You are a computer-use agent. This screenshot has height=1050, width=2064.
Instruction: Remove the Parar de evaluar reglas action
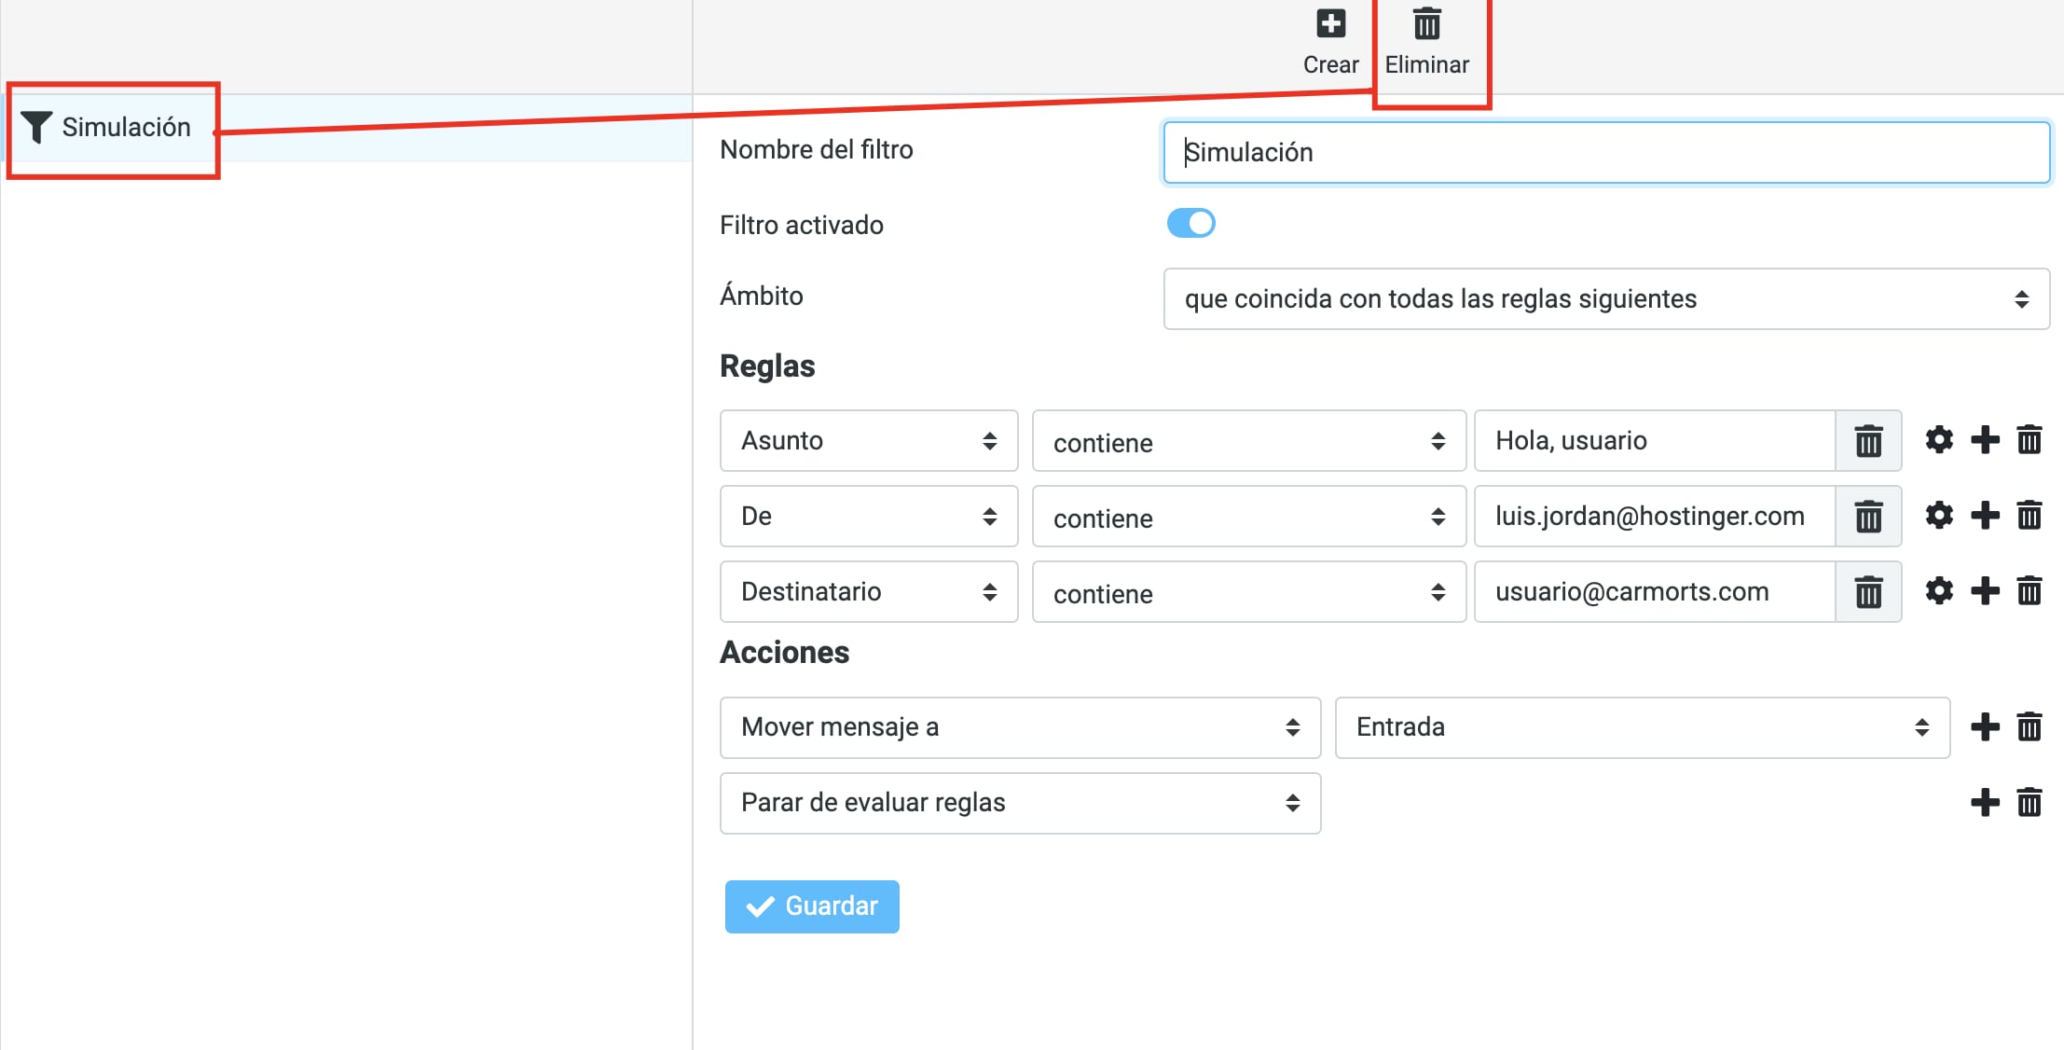point(2030,803)
